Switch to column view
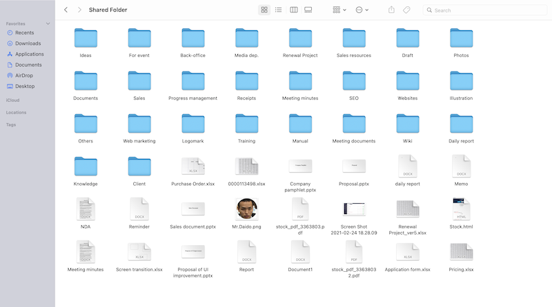This screenshot has height=307, width=552. pos(294,10)
